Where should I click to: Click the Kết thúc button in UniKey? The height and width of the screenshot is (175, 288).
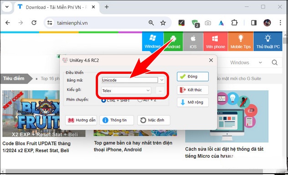coord(193,90)
